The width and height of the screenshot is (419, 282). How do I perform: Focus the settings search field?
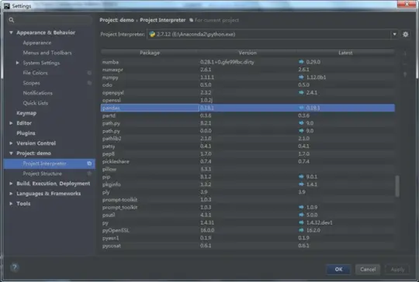pyautogui.click(x=50, y=20)
